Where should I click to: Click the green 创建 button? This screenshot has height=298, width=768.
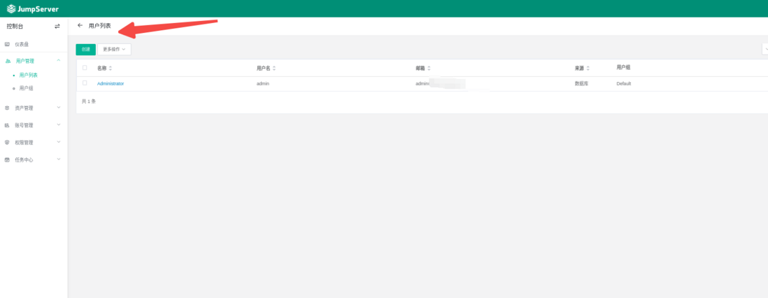(86, 50)
